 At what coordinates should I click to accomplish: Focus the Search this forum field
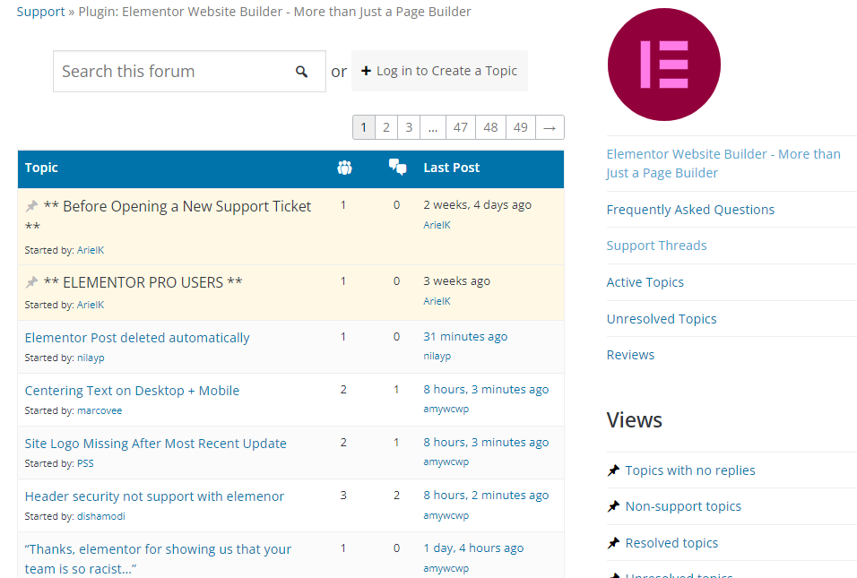(189, 72)
